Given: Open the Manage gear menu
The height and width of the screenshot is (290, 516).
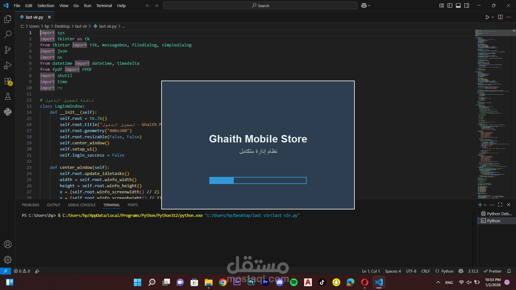Looking at the screenshot, I should point(8,260).
